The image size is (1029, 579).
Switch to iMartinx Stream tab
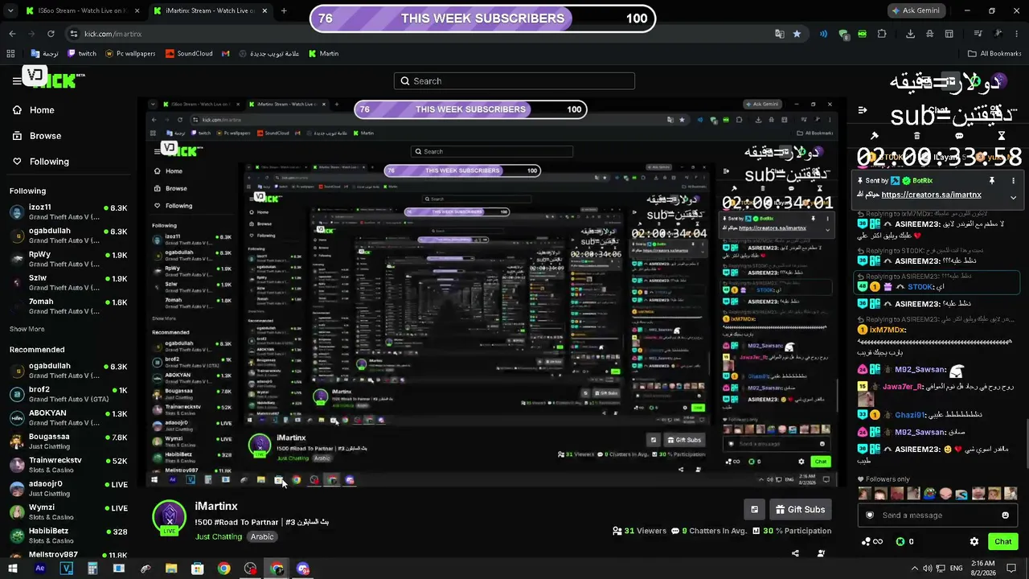coord(211,11)
